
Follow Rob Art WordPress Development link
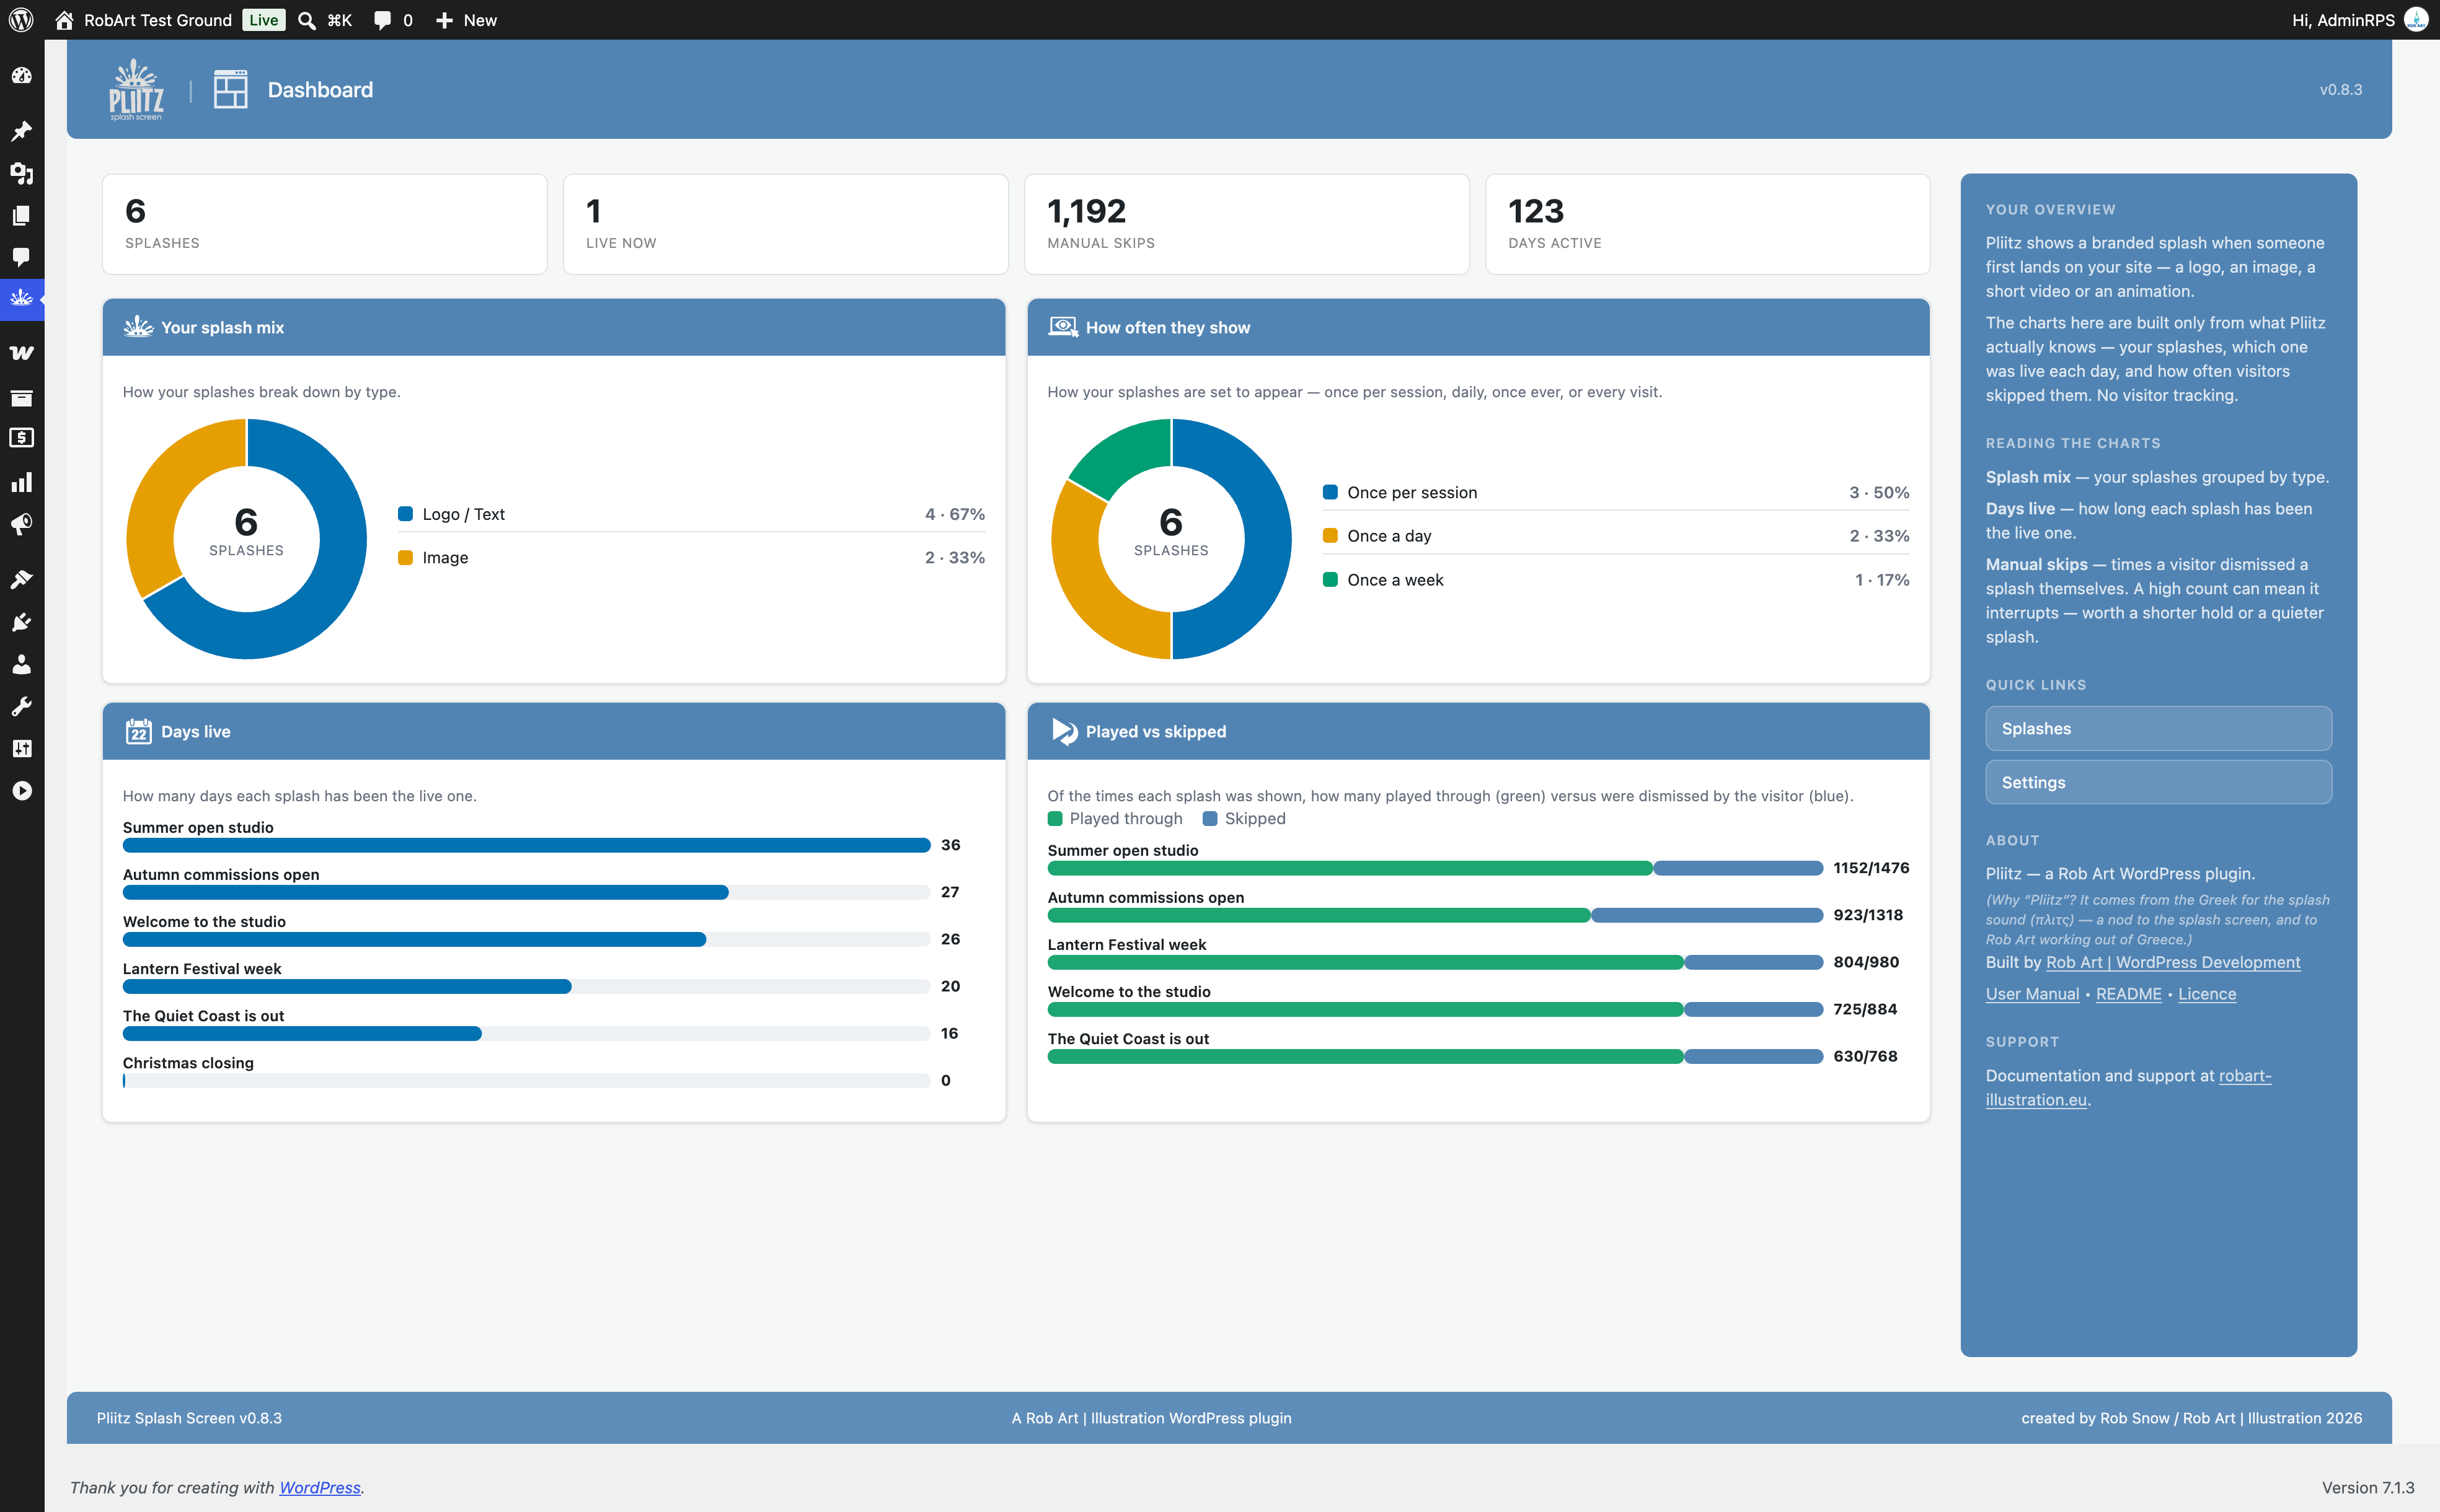pyautogui.click(x=2173, y=962)
